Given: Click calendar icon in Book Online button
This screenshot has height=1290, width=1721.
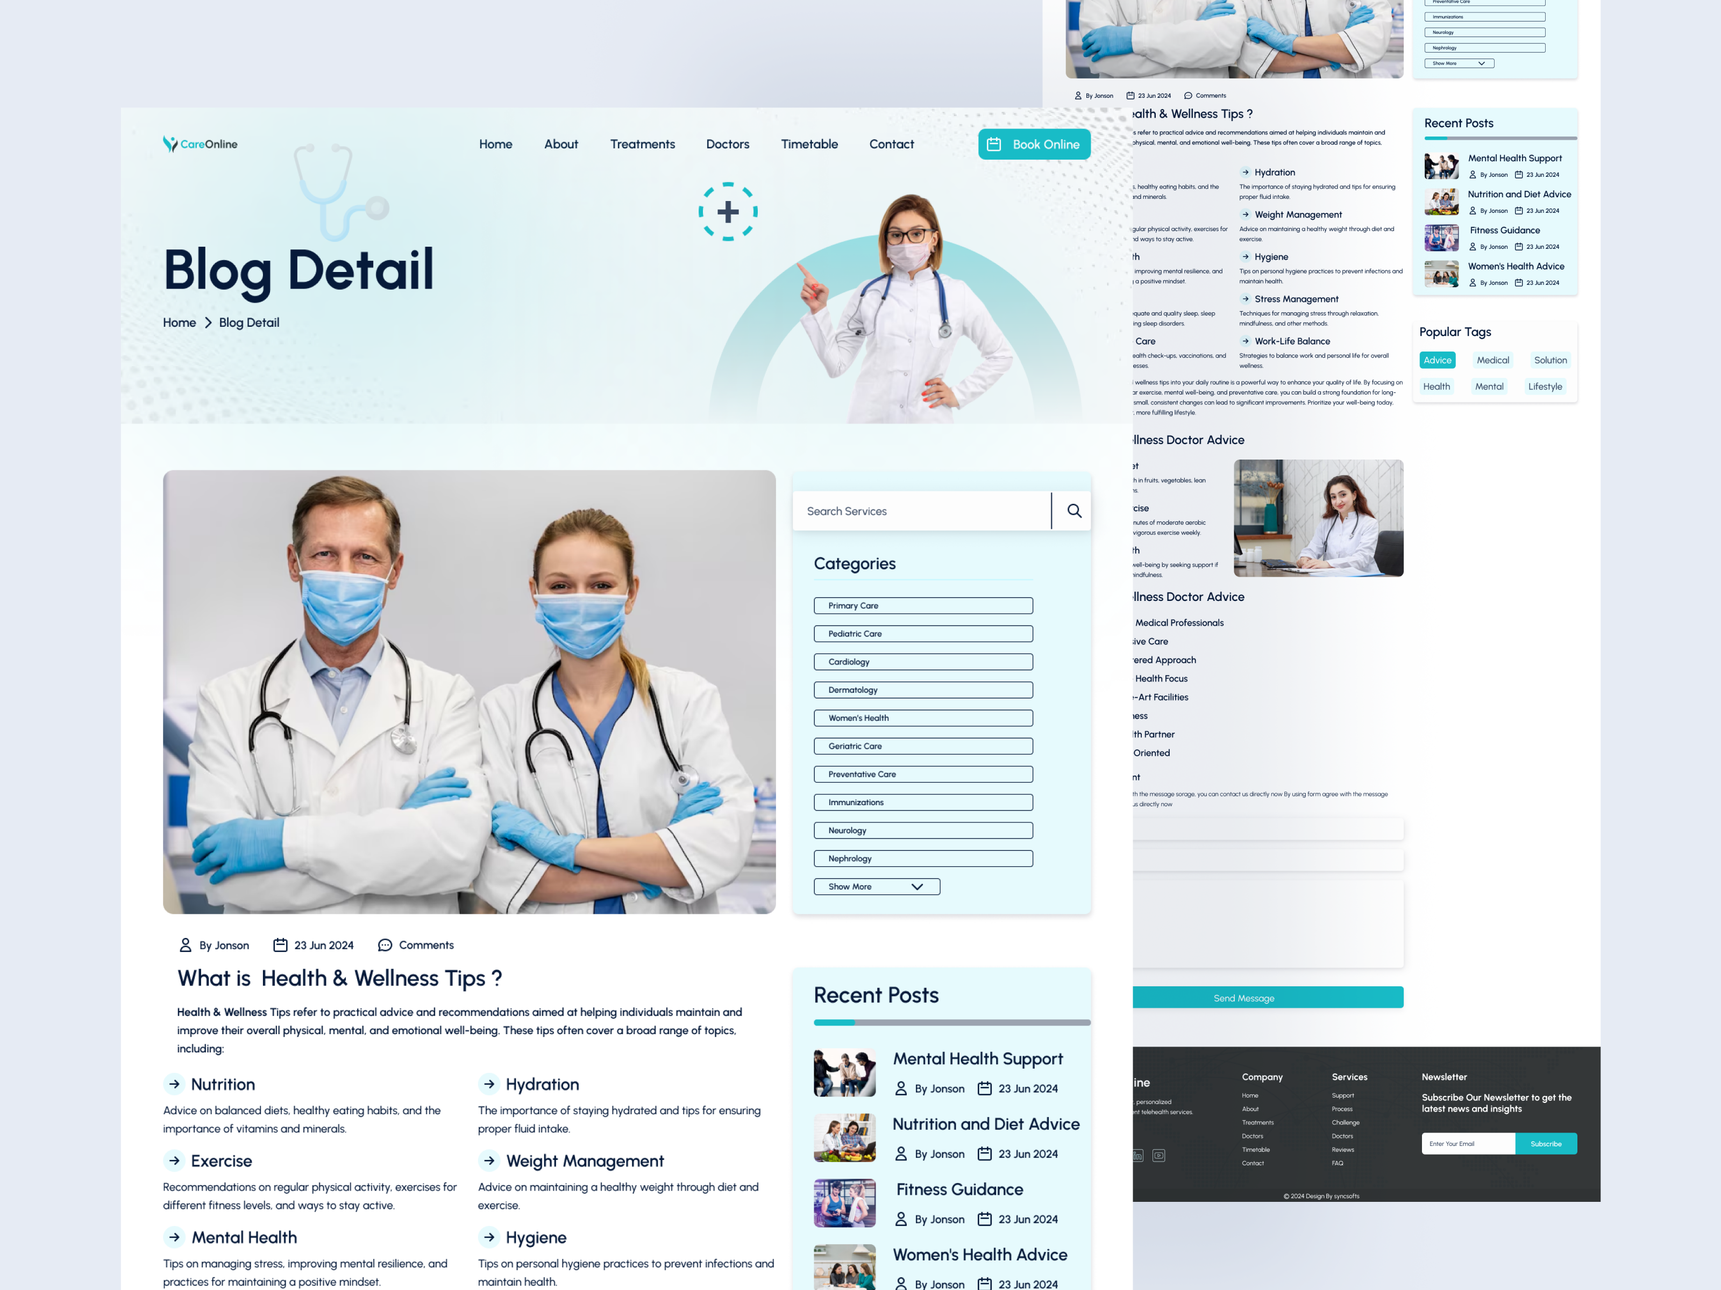Looking at the screenshot, I should pos(993,144).
